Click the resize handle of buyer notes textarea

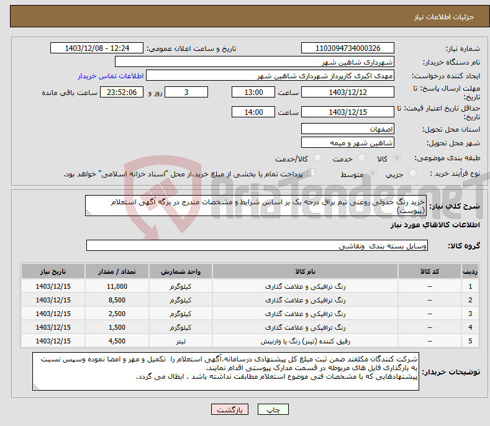point(36,387)
